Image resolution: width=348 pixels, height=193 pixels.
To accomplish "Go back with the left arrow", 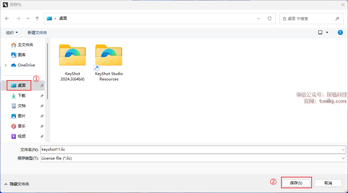I will (7, 18).
